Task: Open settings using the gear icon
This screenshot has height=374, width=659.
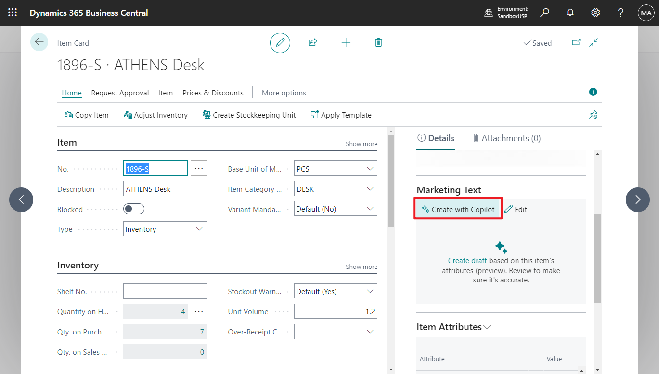Action: [595, 13]
